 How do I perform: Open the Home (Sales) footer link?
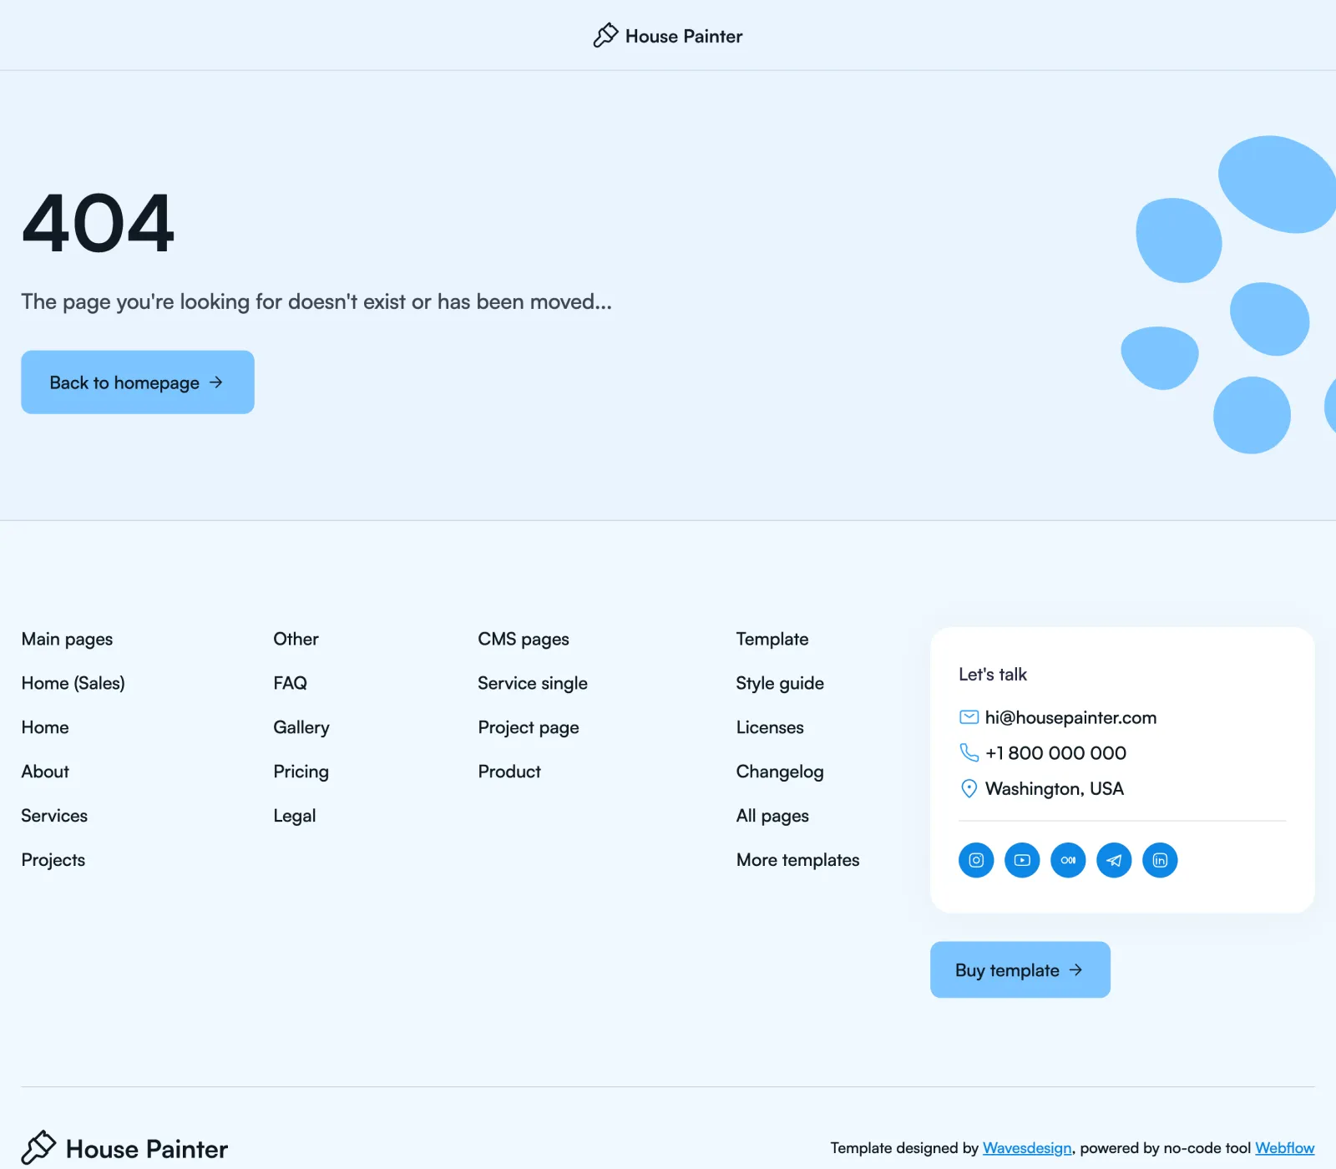click(x=73, y=683)
